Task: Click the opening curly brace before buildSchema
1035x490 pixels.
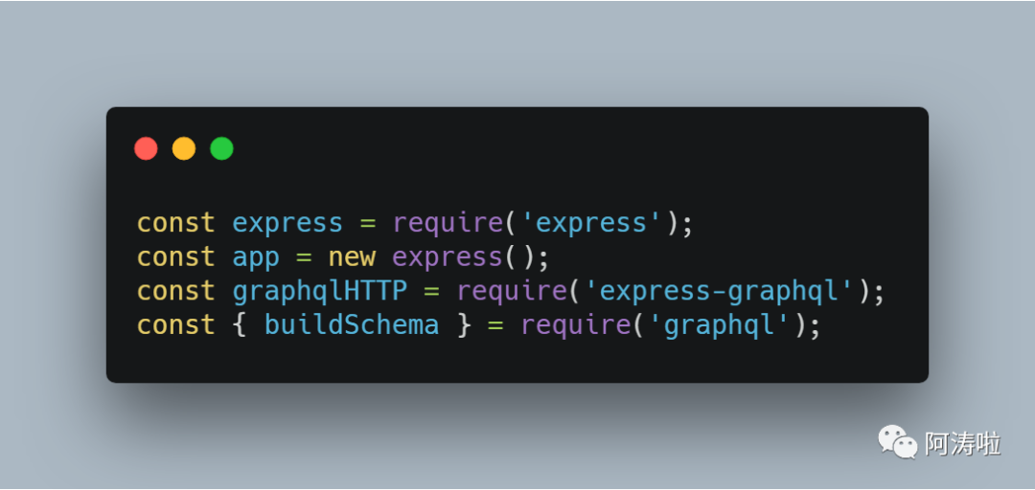Action: (x=240, y=325)
